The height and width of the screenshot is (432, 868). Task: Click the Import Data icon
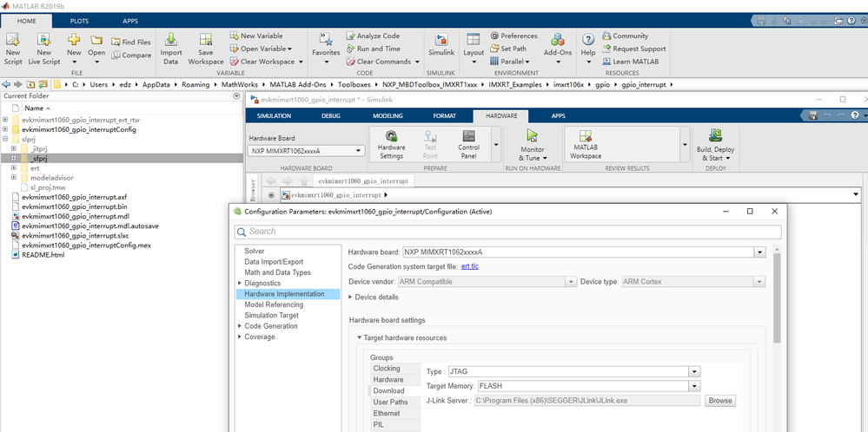click(x=171, y=40)
